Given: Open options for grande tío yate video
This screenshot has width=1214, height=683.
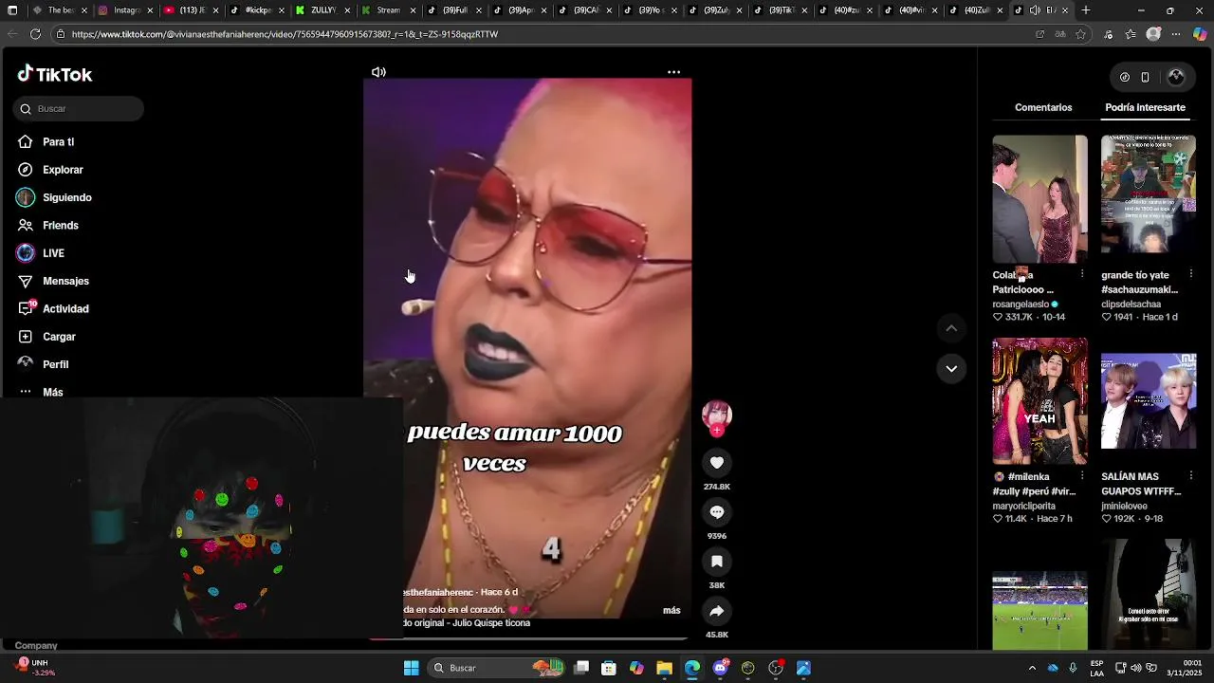Looking at the screenshot, I should (1190, 275).
